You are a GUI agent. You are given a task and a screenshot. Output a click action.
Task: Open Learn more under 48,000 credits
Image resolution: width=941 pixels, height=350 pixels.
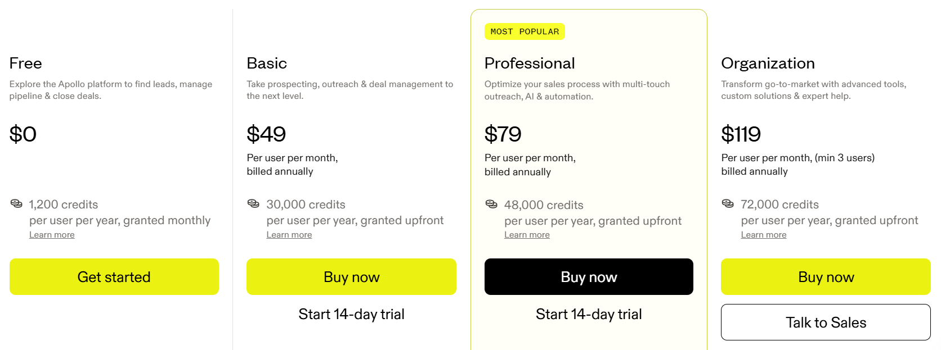click(x=527, y=234)
